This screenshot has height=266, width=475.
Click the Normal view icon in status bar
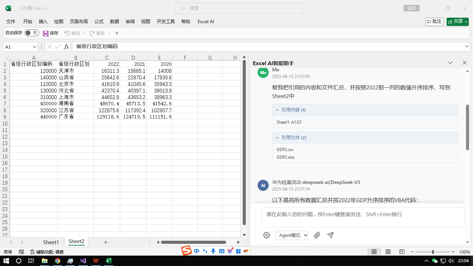point(374,252)
